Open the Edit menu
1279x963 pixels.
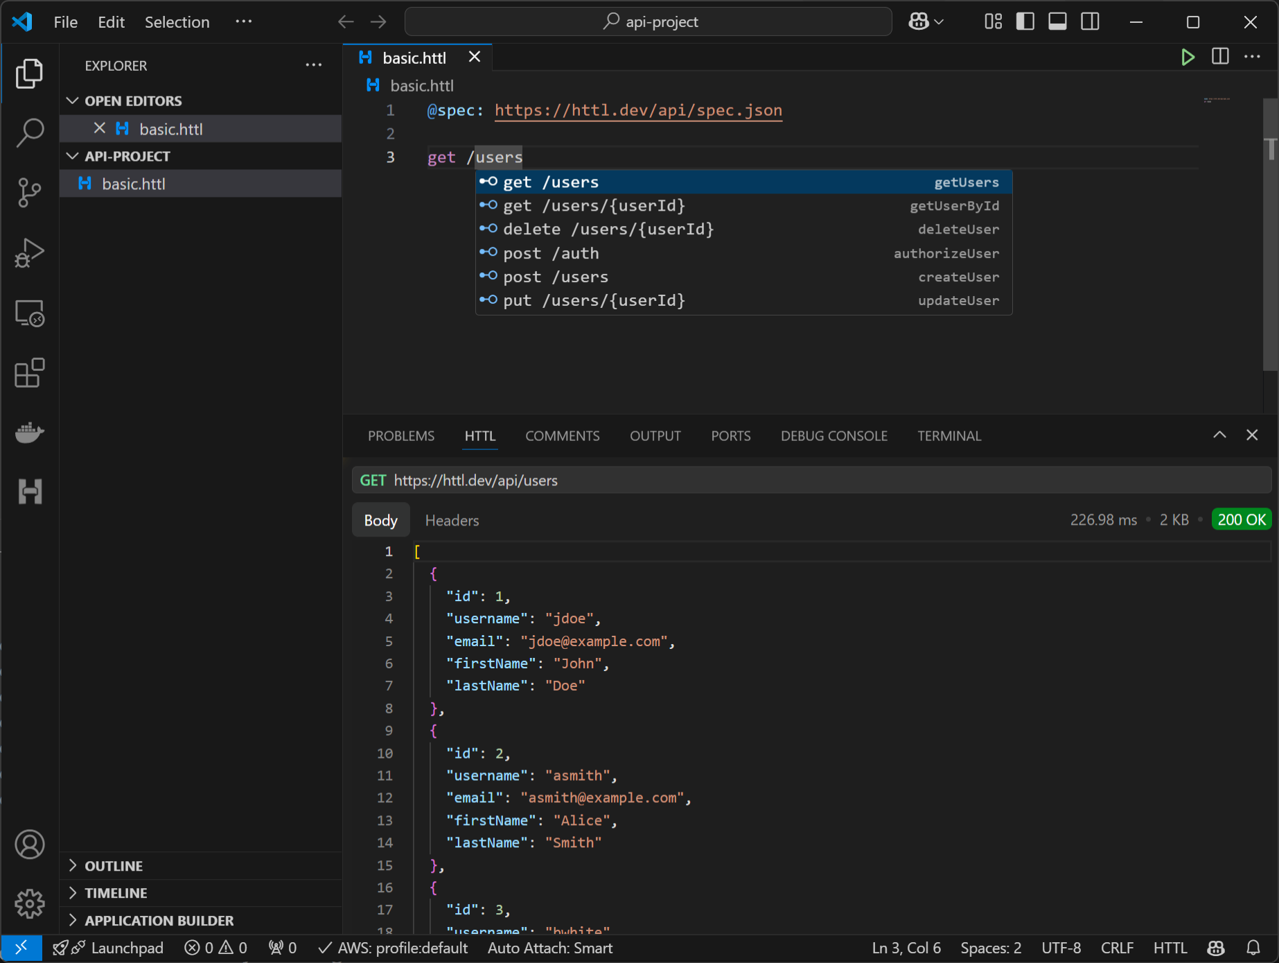click(111, 21)
